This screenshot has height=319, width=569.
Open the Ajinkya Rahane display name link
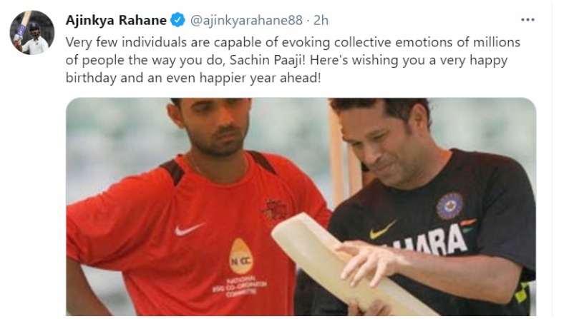tap(116, 20)
